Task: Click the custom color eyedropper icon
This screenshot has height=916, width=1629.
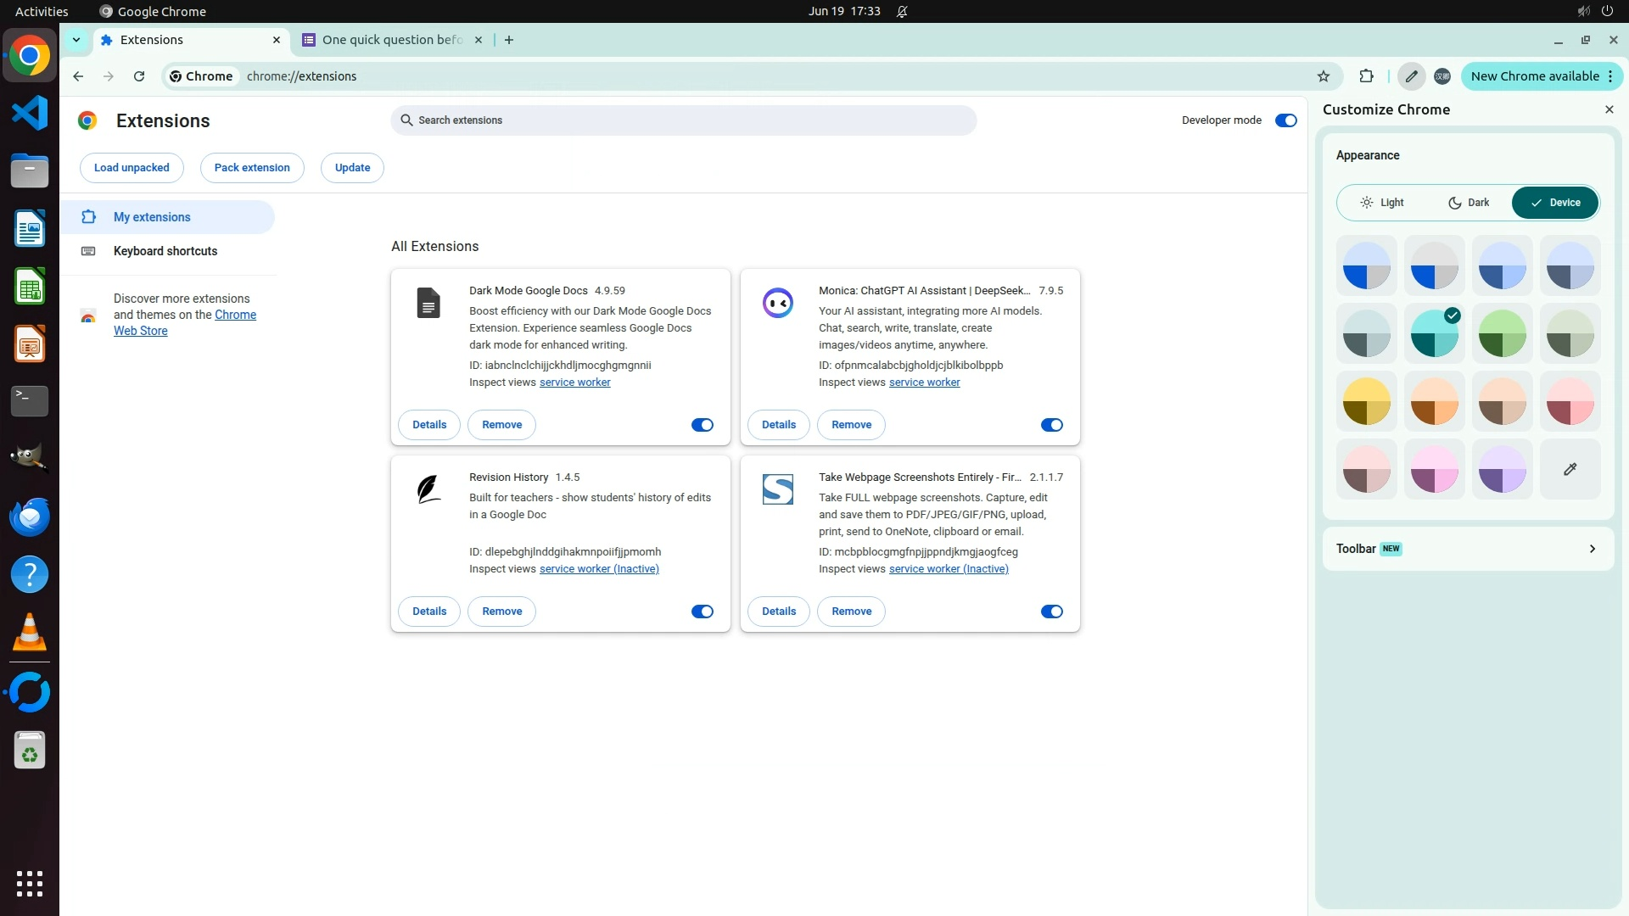Action: point(1570,469)
